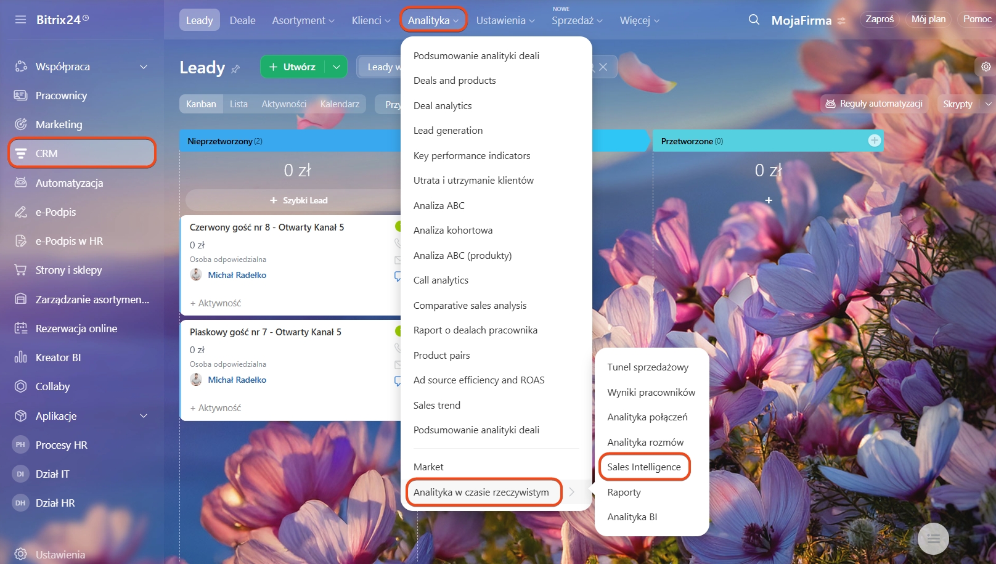Add item with plus in Przetworzone header
Image resolution: width=996 pixels, height=564 pixels.
pos(874,141)
